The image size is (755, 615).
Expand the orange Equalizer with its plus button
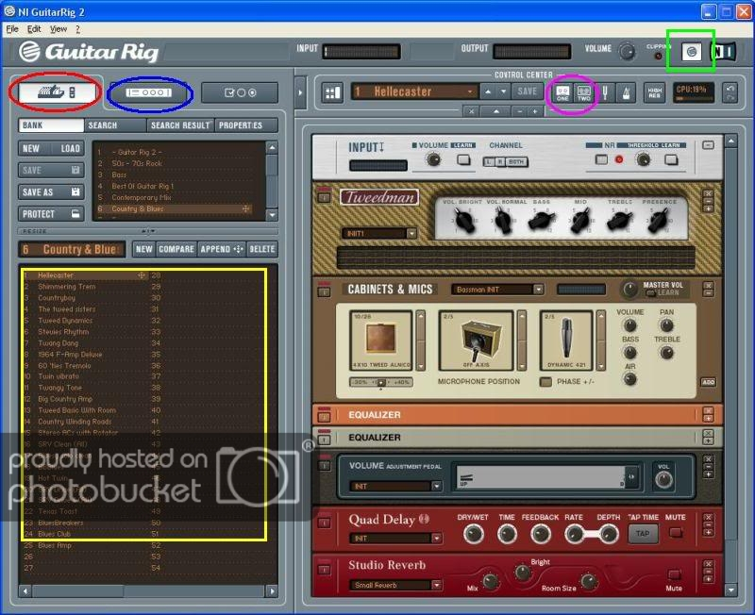708,419
